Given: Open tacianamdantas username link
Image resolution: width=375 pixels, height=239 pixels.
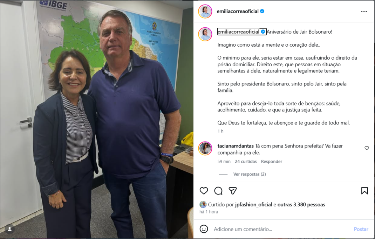Looking at the screenshot, I should [236, 146].
